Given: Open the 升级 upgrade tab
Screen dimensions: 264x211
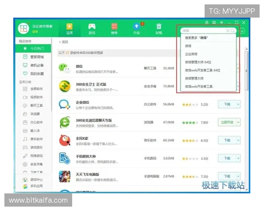Looking at the screenshot, I should point(136,29).
